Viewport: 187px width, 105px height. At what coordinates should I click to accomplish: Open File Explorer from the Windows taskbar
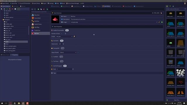[19, 103]
